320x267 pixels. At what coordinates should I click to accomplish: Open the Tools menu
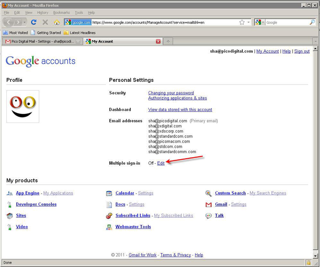tap(79, 13)
